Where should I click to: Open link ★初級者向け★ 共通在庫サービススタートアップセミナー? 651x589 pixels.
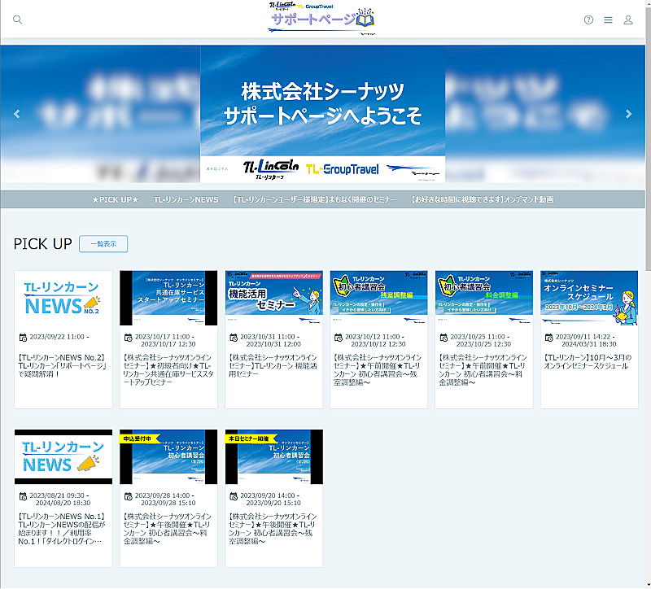pyautogui.click(x=168, y=370)
